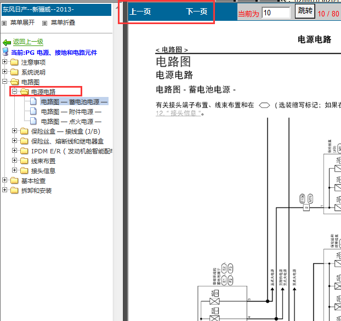Click the document icon for 点火电源
Viewport: 341px width, 321px height.
click(33, 121)
